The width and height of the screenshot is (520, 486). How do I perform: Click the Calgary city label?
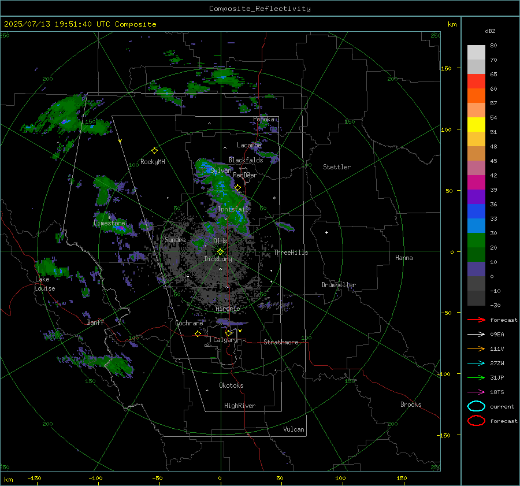click(x=225, y=340)
